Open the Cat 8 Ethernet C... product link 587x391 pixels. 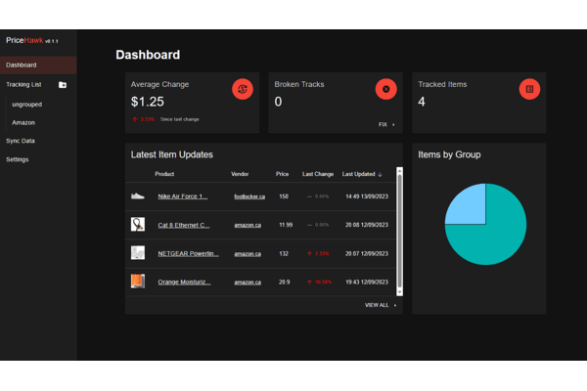tap(184, 225)
